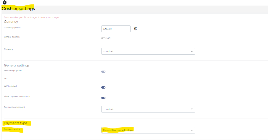Turn off Allow payment from touch

[x=103, y=98]
